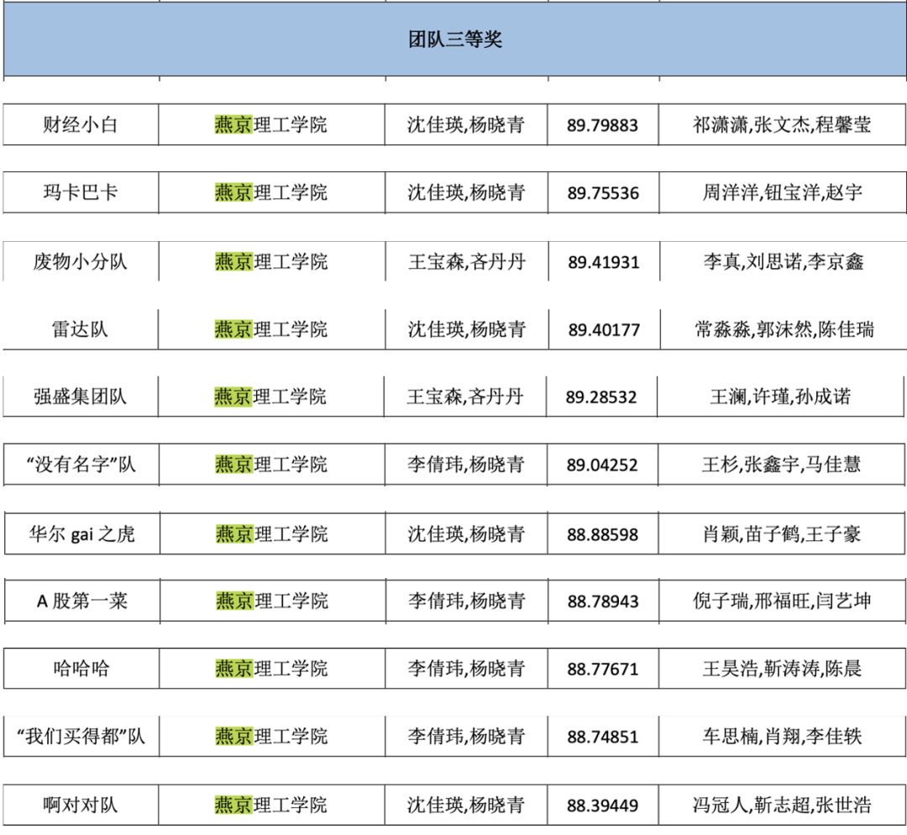The width and height of the screenshot is (907, 835).
Task: Select the score 88.77671 cell
Action: [602, 670]
